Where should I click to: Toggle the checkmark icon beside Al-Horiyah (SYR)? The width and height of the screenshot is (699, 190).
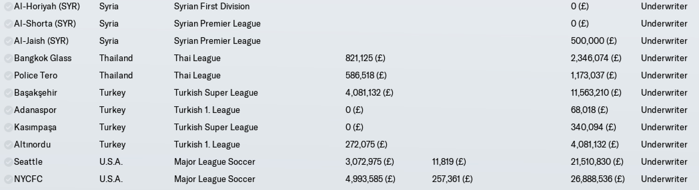point(8,6)
